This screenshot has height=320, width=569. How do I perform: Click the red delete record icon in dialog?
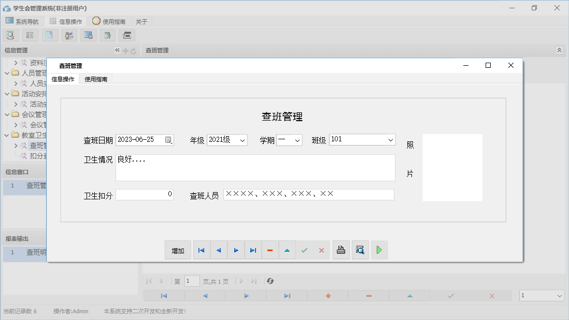pyautogui.click(x=270, y=250)
